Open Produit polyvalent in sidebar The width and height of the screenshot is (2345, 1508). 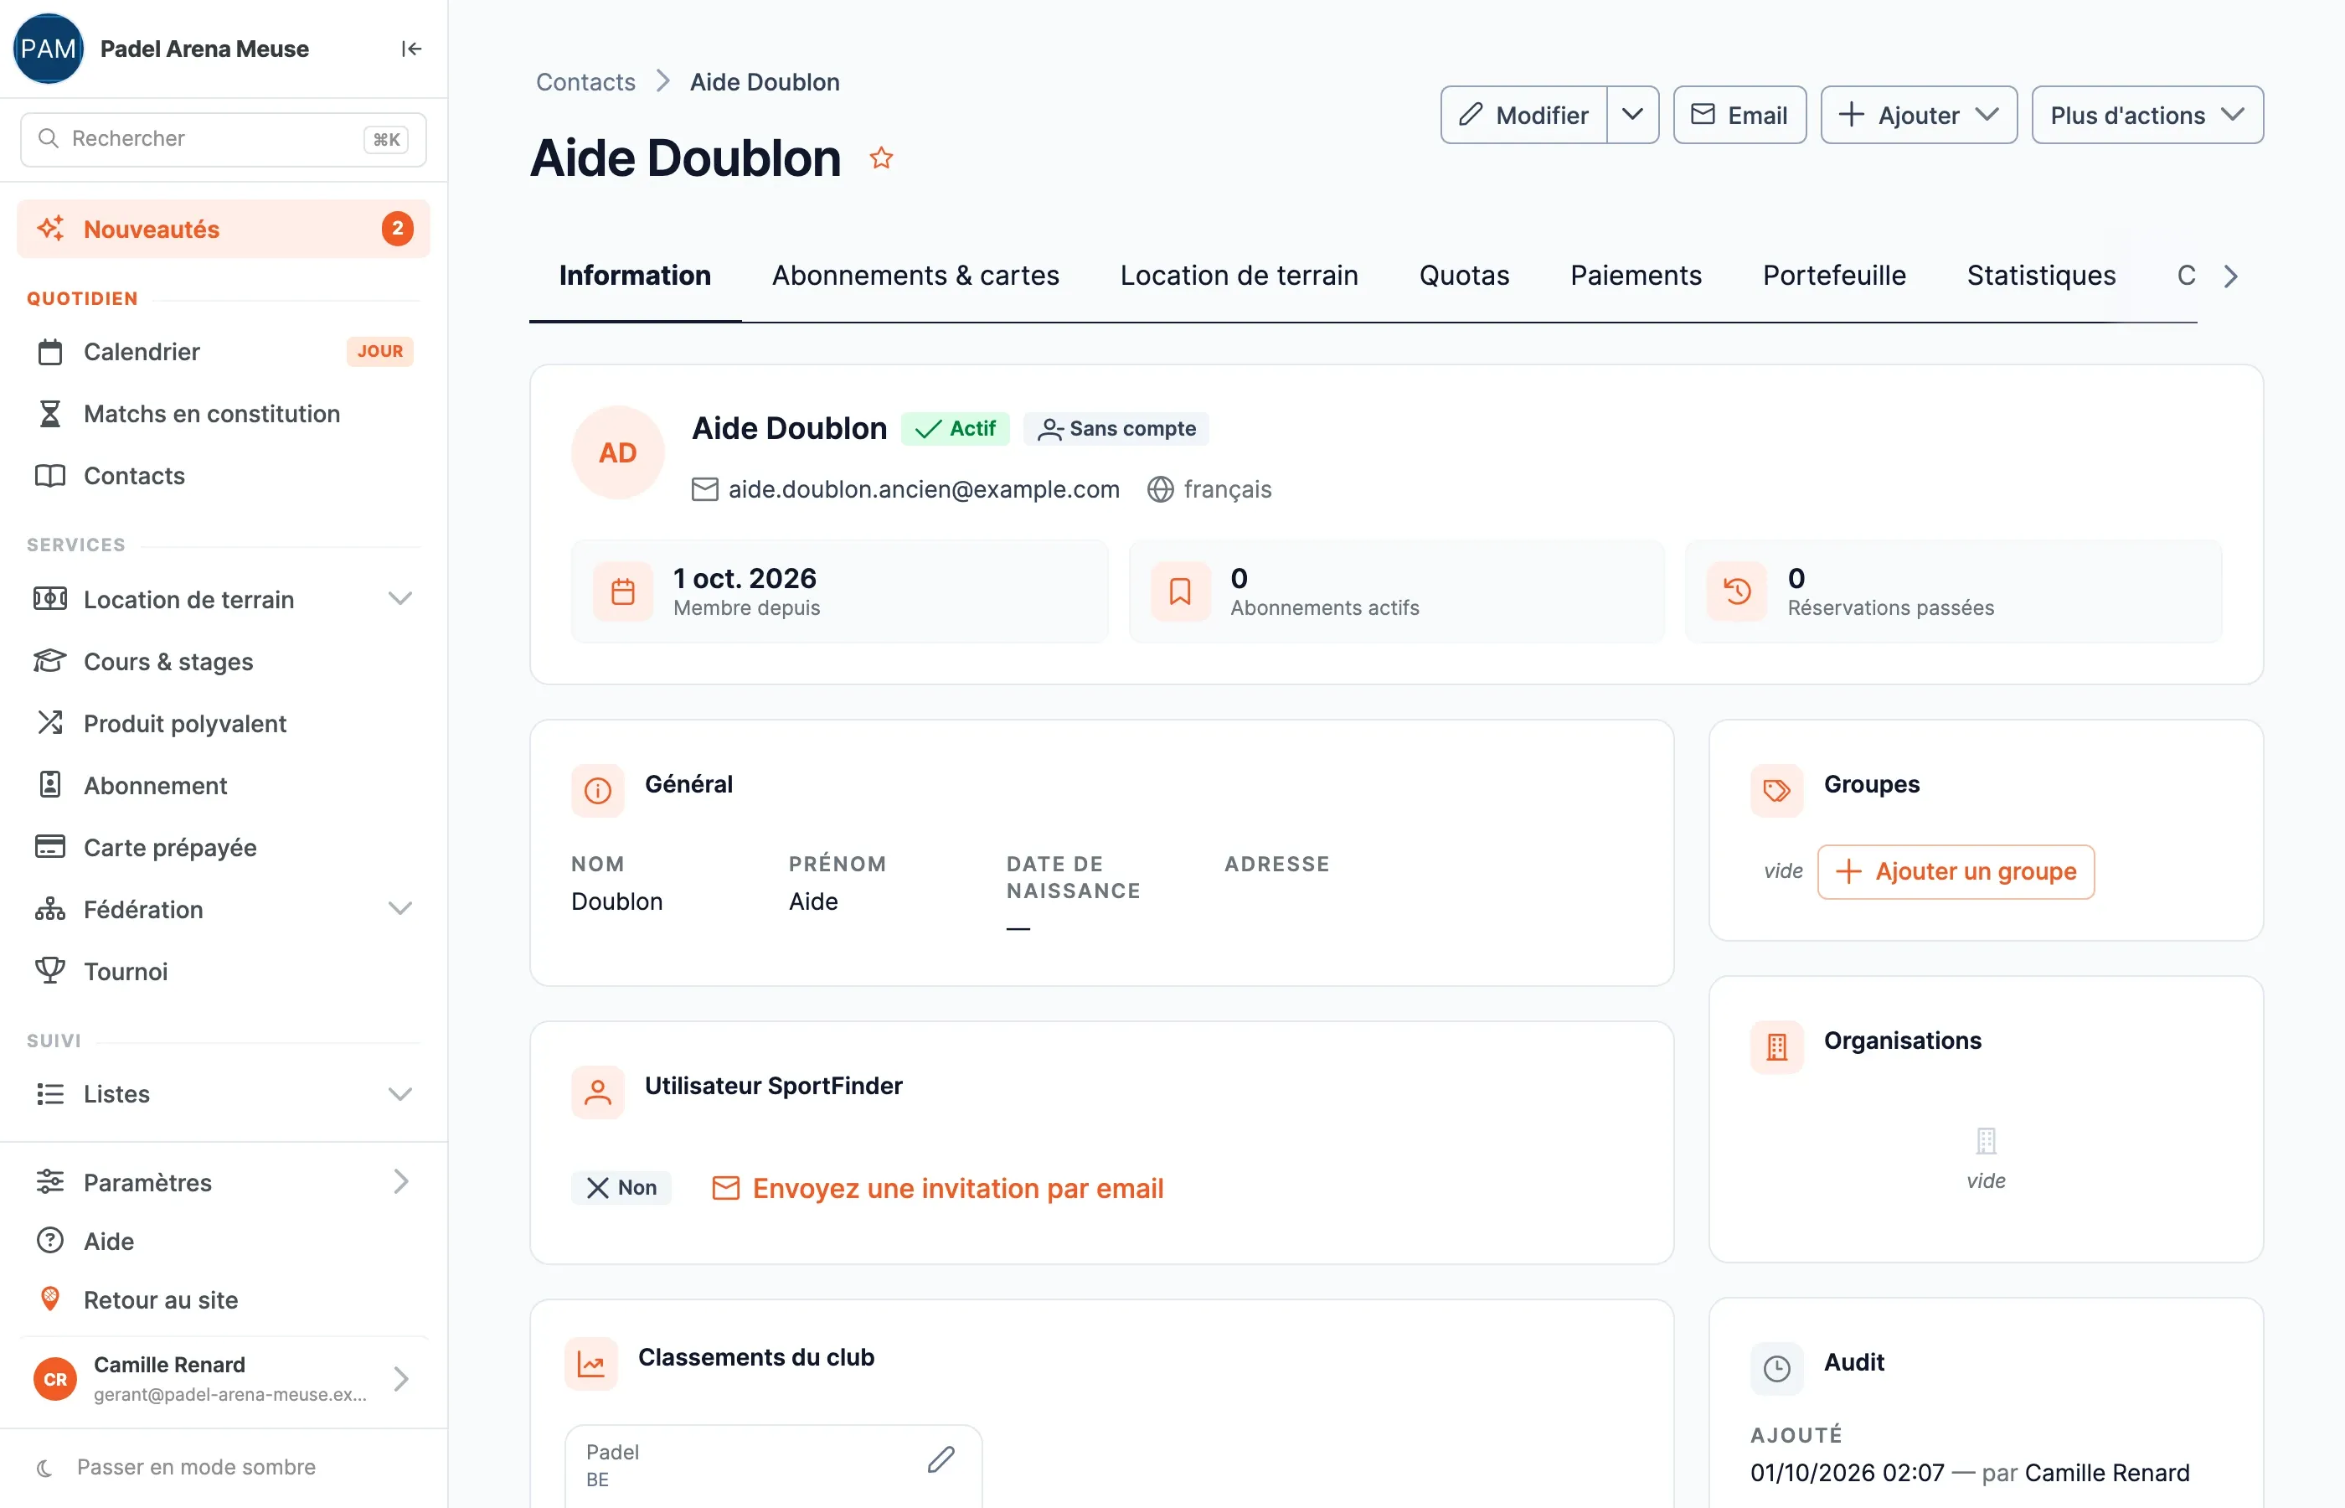(x=223, y=724)
